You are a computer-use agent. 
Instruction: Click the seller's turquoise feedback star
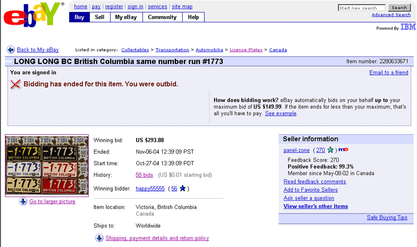(x=330, y=150)
